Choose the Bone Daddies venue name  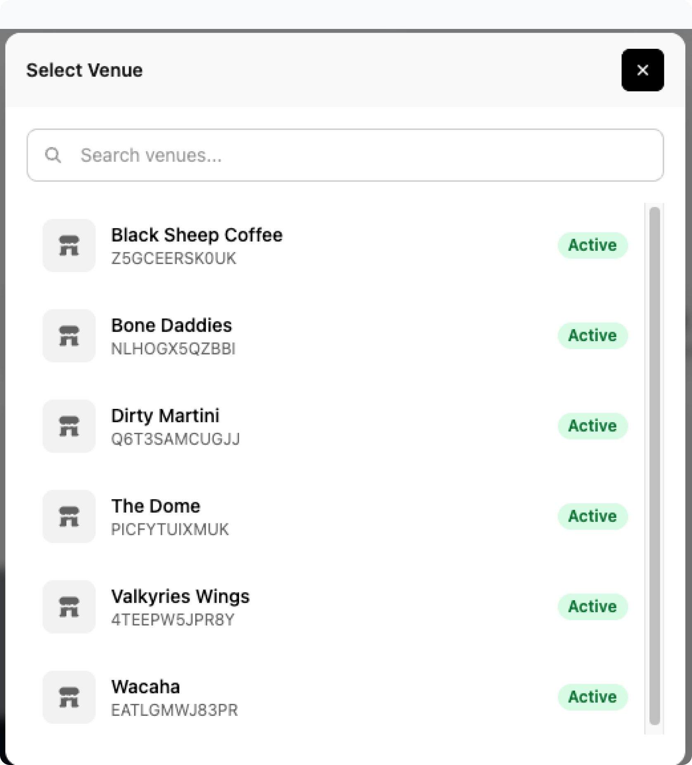point(171,325)
